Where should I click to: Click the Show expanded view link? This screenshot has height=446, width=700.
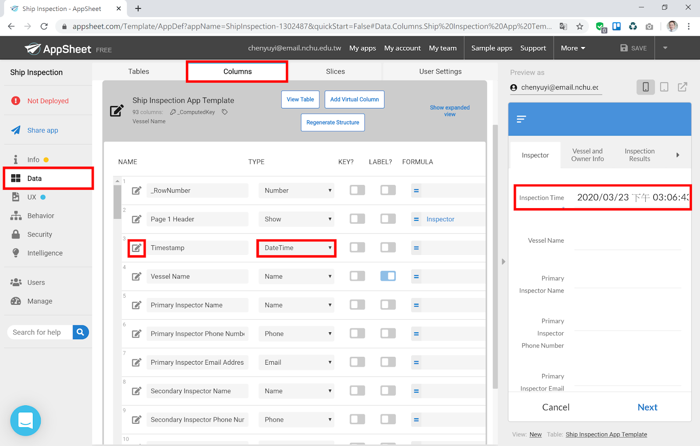(450, 111)
